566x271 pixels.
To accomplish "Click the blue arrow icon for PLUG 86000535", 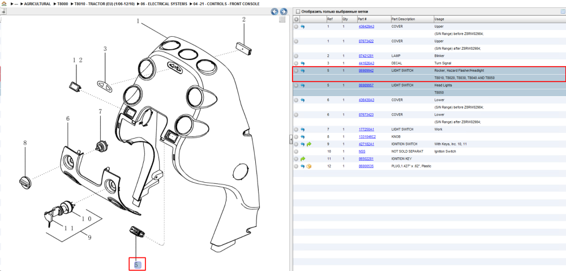I will point(302,166).
